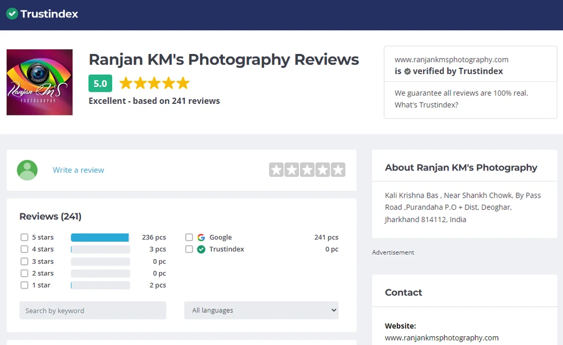Image resolution: width=563 pixels, height=345 pixels.
Task: Tick the 4 stars filter checkbox
Action: pos(24,249)
